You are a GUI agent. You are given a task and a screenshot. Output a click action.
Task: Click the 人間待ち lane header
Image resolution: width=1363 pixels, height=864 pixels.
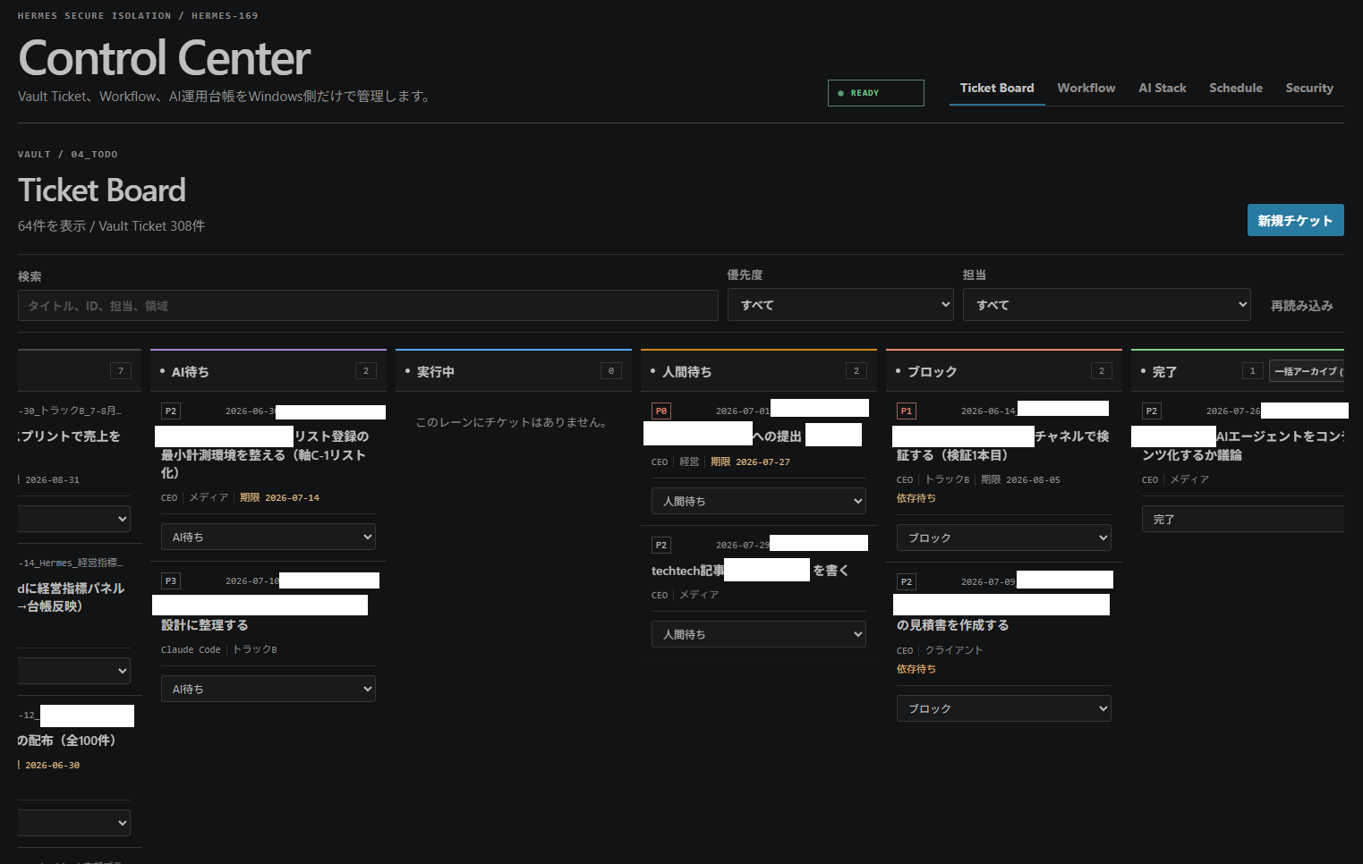tap(759, 371)
